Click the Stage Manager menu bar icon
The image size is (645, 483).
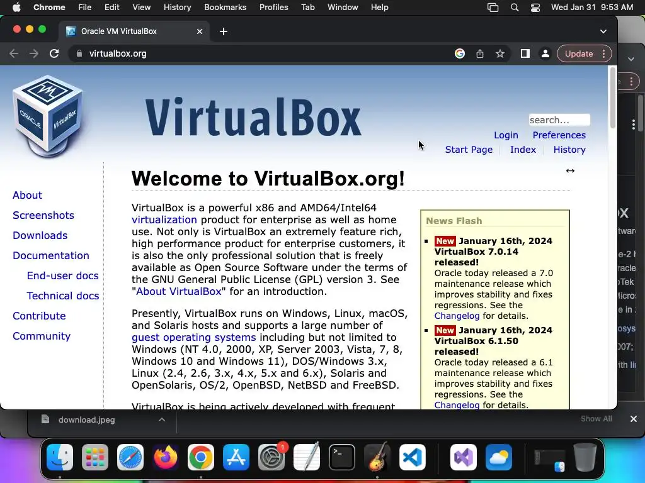(x=493, y=8)
